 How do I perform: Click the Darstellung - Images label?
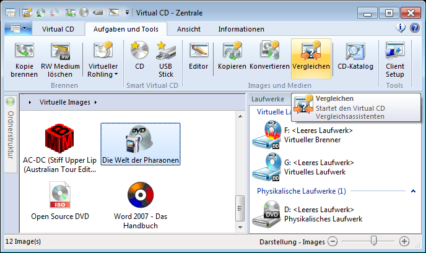coord(292,242)
